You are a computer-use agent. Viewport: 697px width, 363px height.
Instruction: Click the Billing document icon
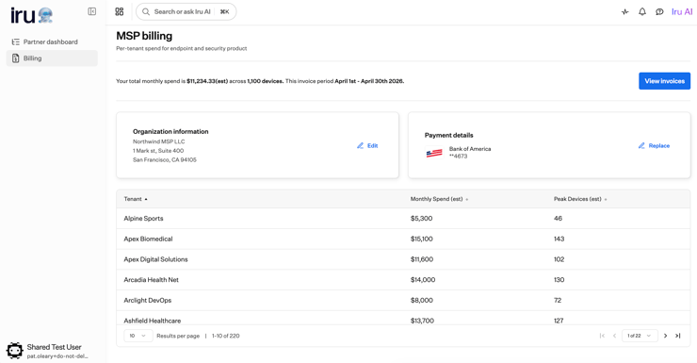click(16, 58)
